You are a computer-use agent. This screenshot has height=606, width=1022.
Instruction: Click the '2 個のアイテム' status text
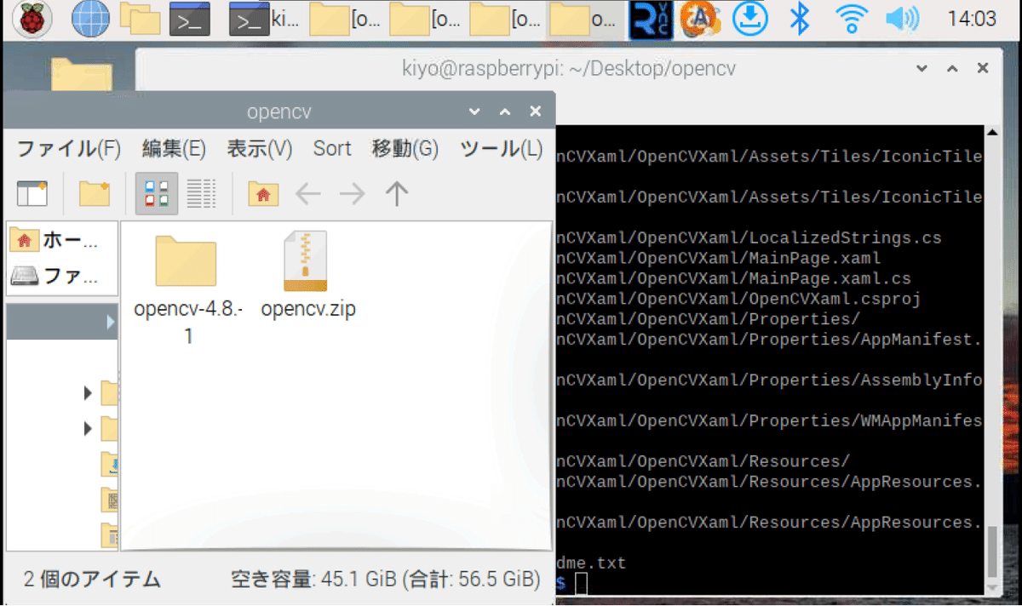click(x=92, y=580)
